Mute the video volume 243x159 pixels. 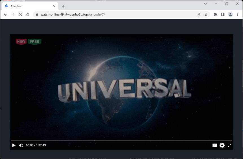21,145
